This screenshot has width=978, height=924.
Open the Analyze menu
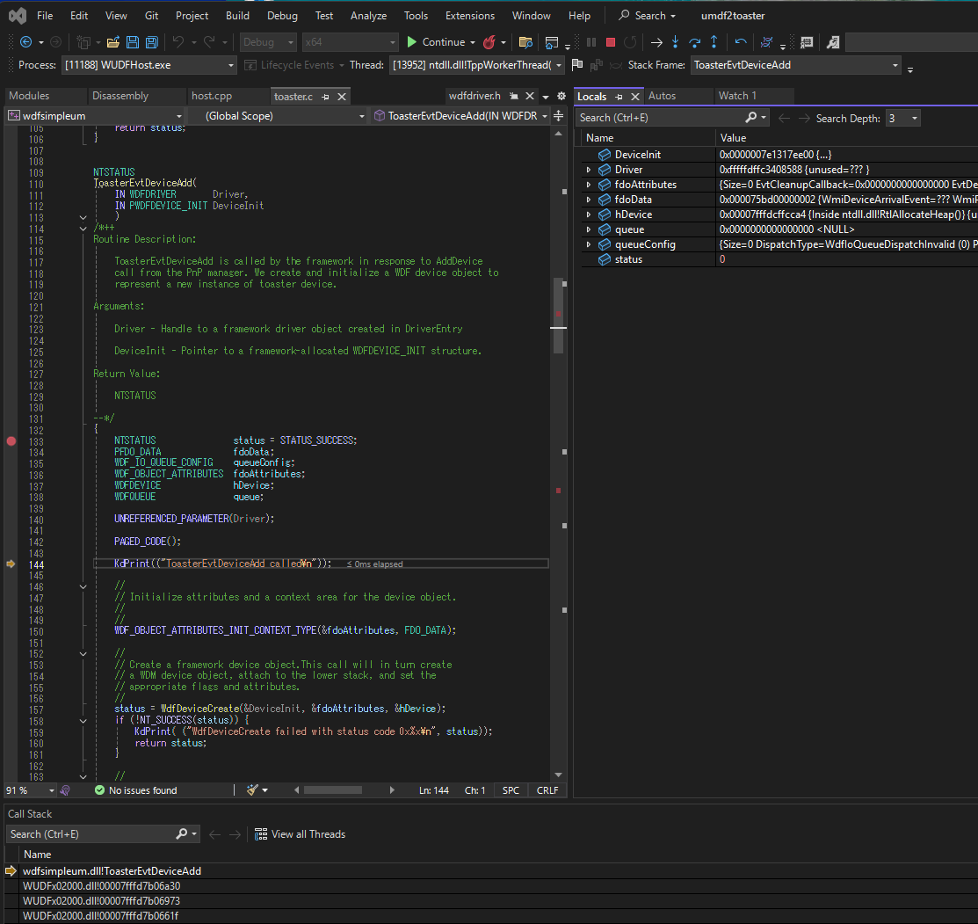[368, 16]
